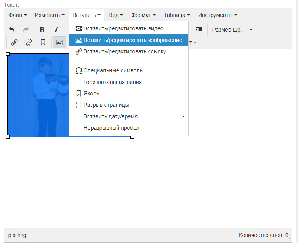Toggle Bold formatting
The height and width of the screenshot is (243, 298).
point(42,30)
